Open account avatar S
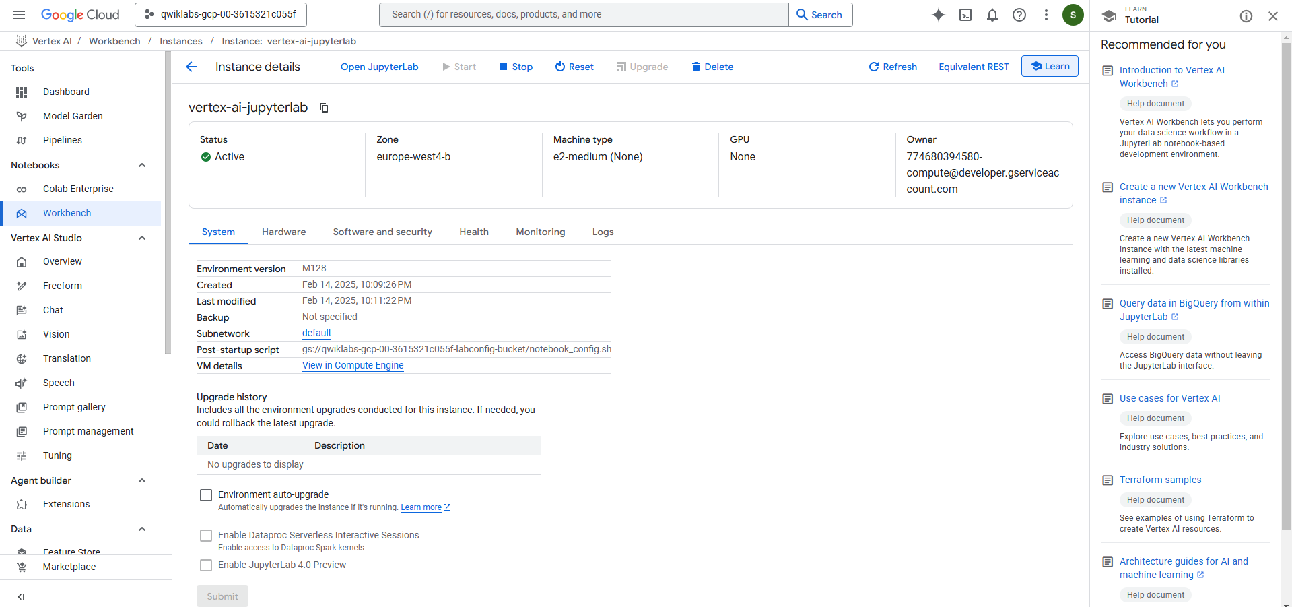Screen dimensions: 1292x607 pyautogui.click(x=1073, y=15)
